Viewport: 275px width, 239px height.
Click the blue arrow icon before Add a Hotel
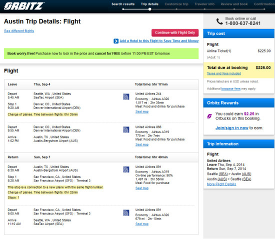116,41
